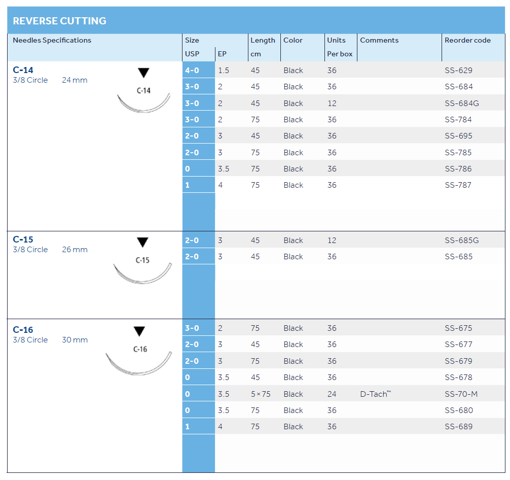Click the SS-685G reorder code
The image size is (510, 480).
point(461,241)
